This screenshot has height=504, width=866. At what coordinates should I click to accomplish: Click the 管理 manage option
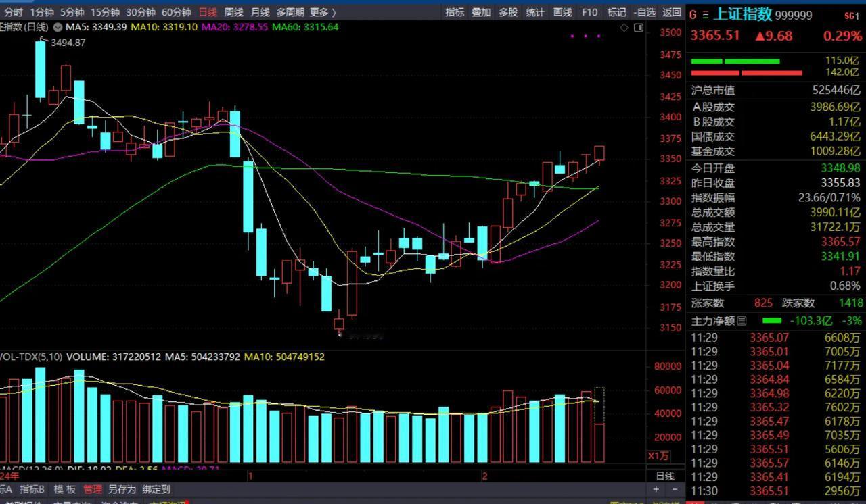pos(93,489)
